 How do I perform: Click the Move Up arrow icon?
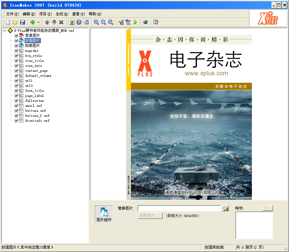47,22
